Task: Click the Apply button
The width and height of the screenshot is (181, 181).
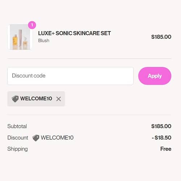Action: (155, 76)
